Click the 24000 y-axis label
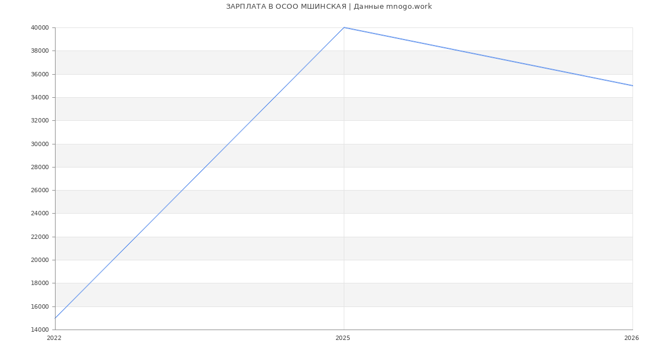Image resolution: width=660 pixels, height=357 pixels. [x=40, y=214]
